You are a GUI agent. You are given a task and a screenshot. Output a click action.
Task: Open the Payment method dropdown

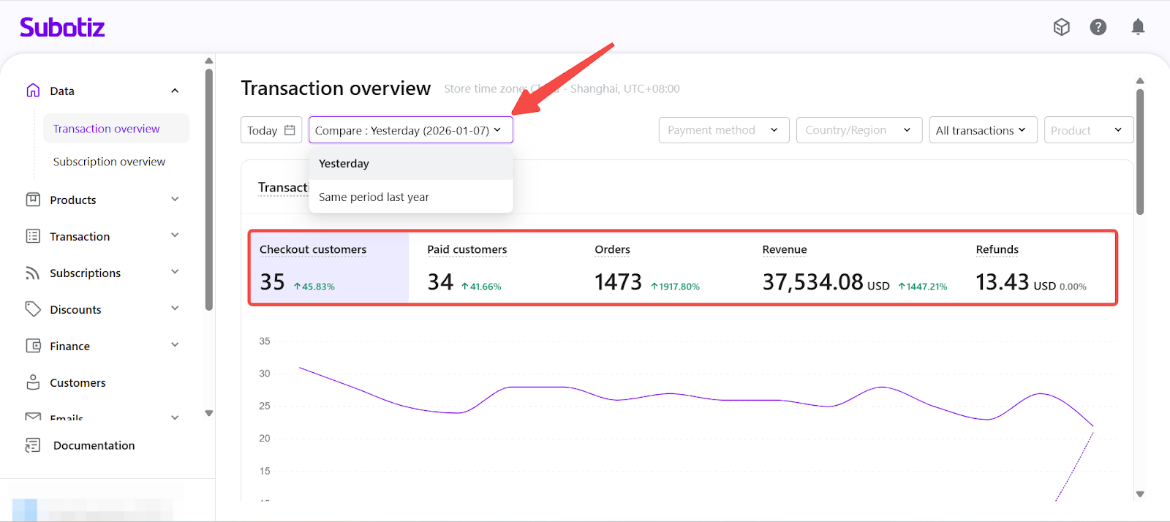tap(723, 130)
